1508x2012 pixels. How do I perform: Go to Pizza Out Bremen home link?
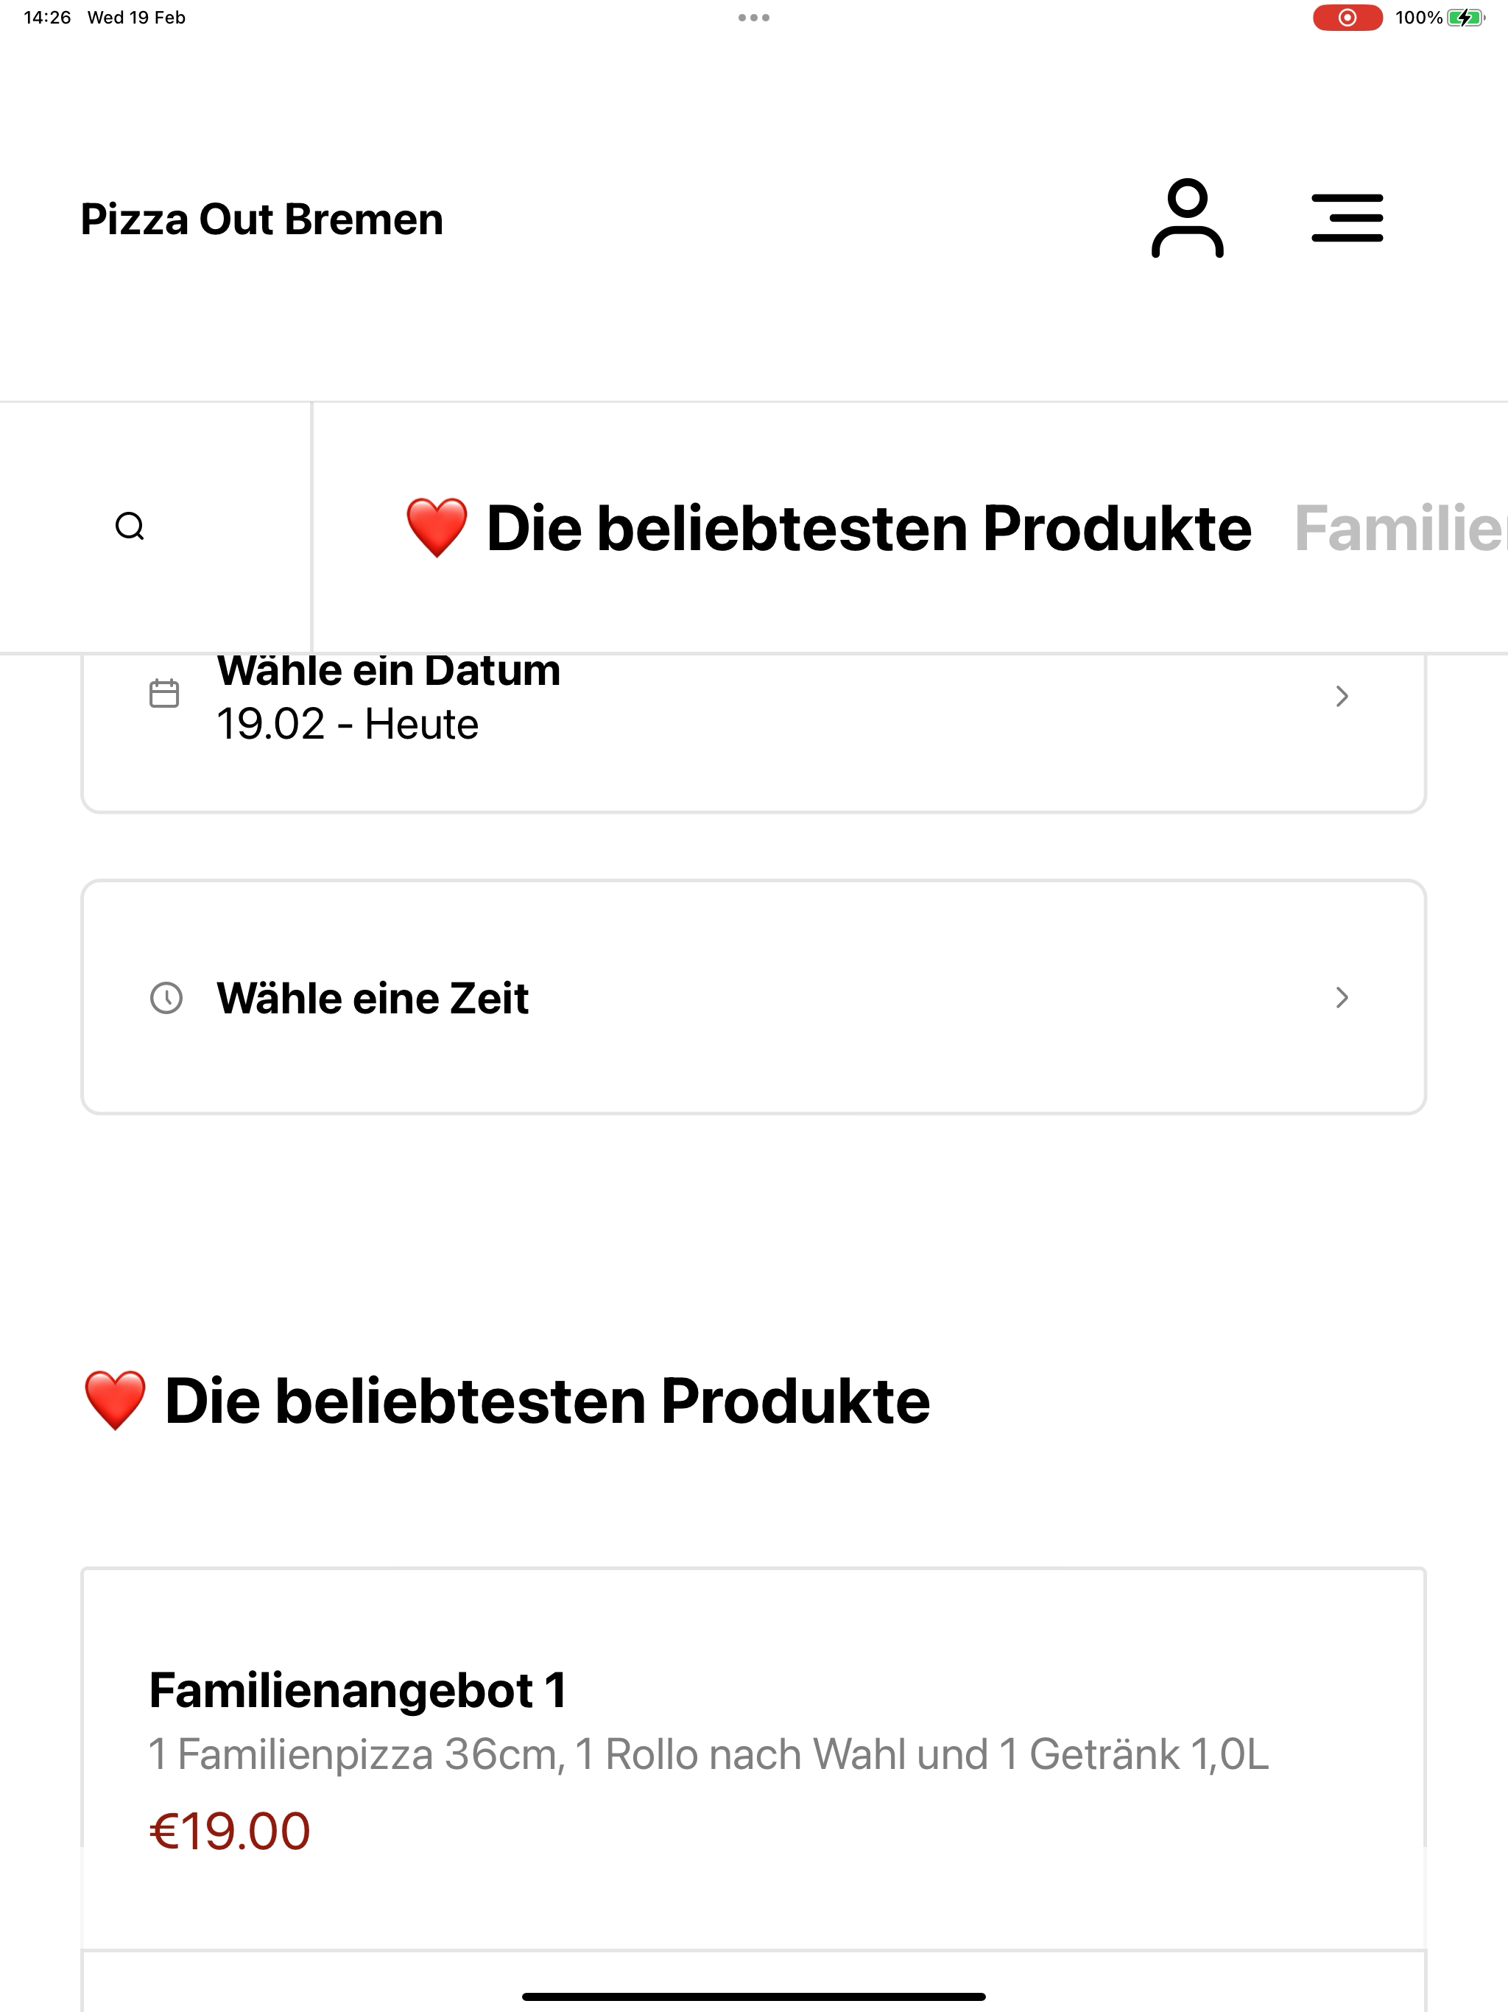tap(262, 219)
